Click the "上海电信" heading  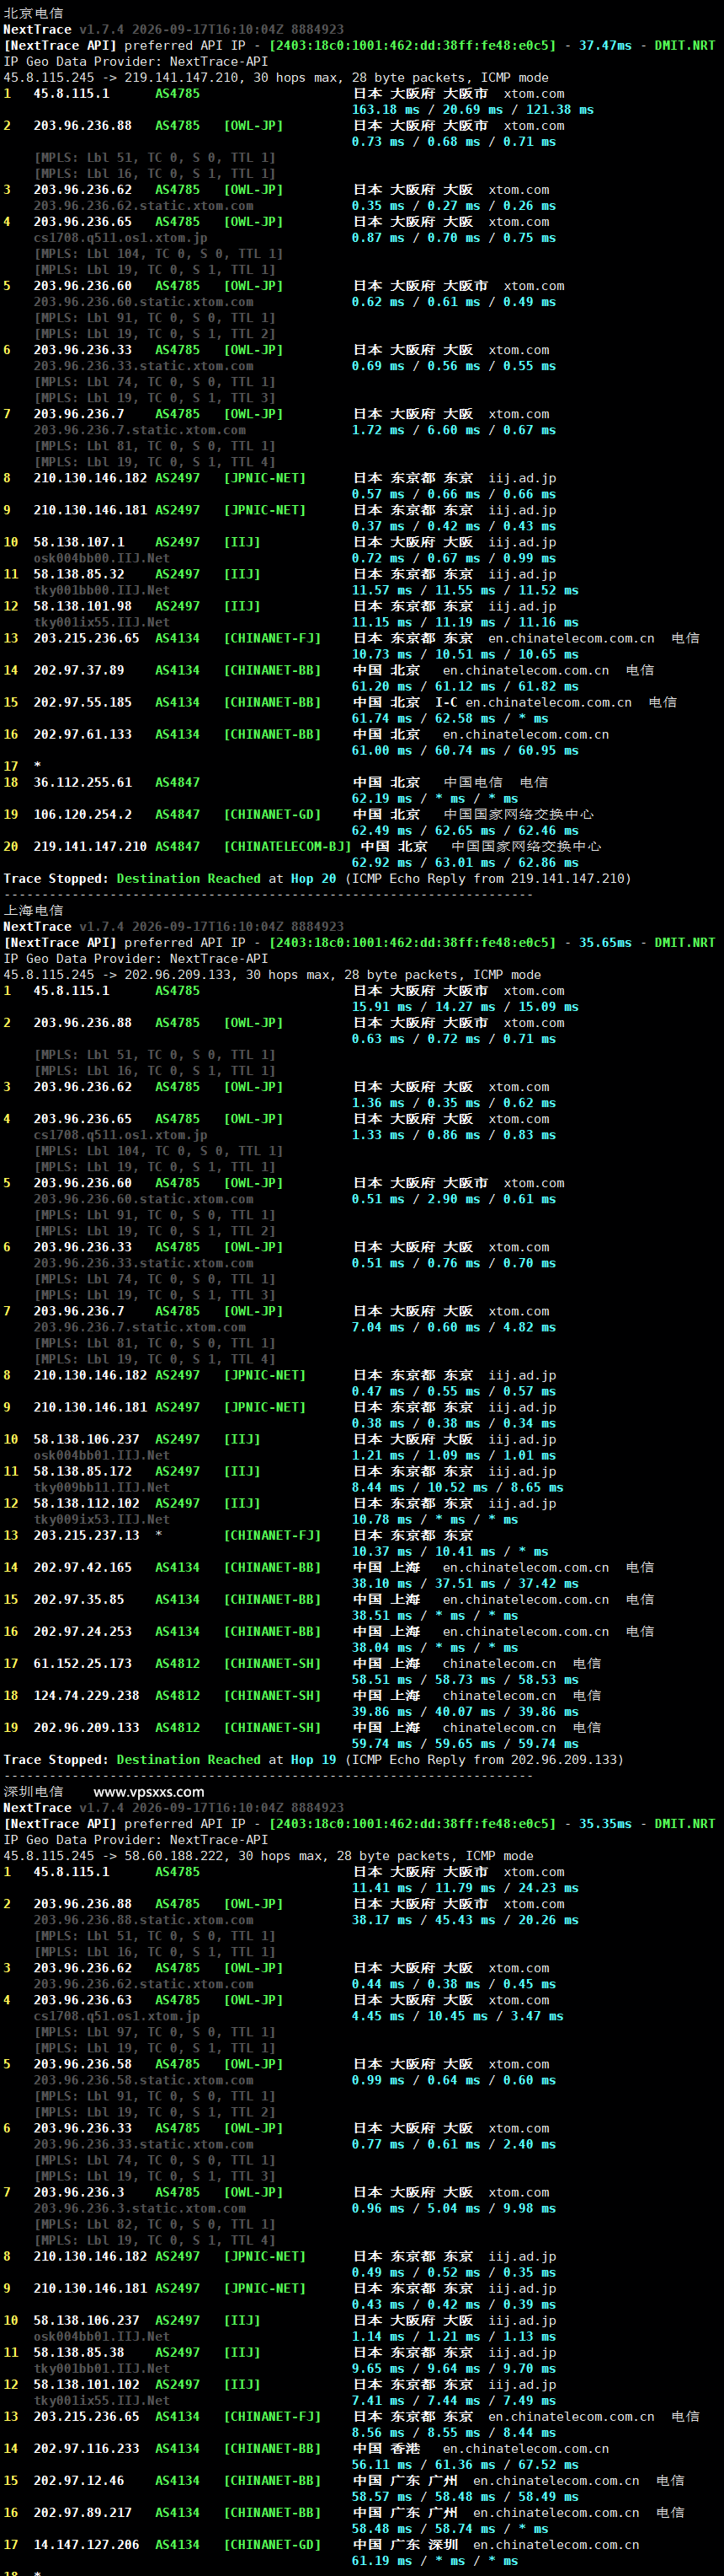[33, 910]
